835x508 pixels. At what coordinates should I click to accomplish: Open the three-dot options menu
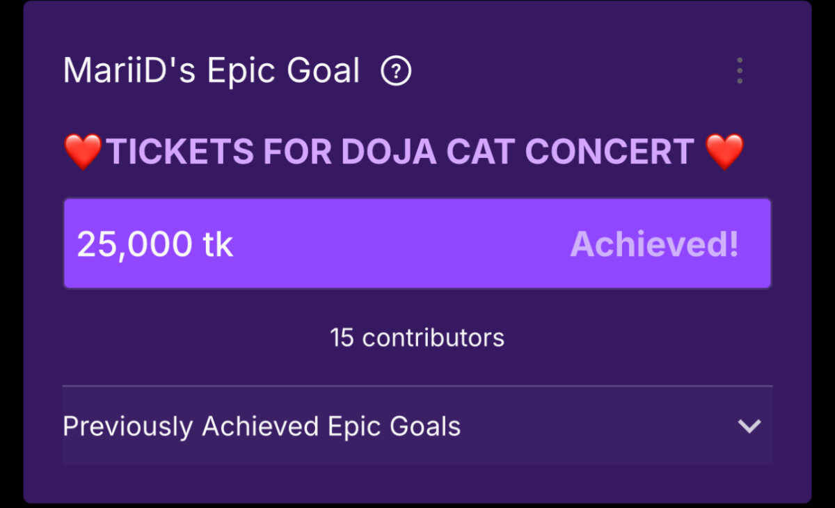[739, 71]
